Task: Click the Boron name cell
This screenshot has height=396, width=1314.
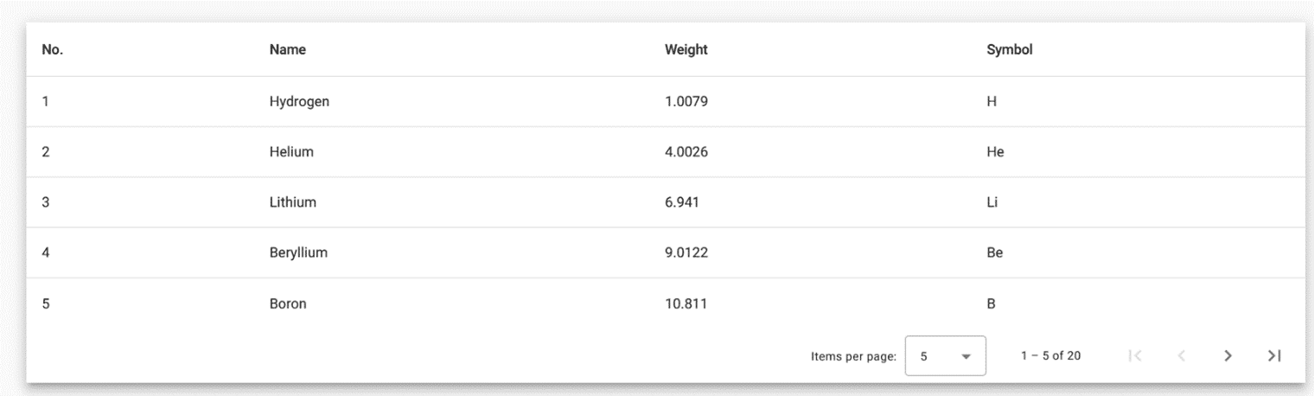Action: [x=288, y=303]
